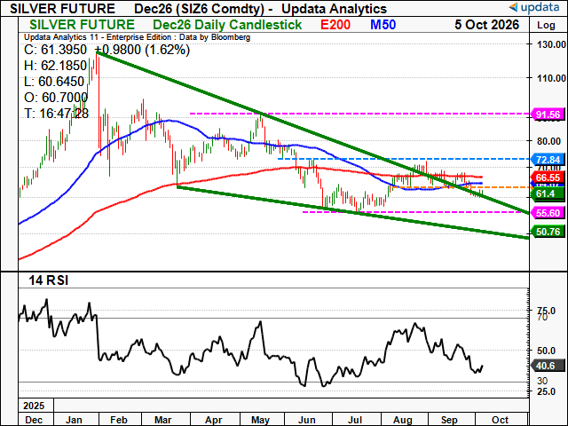Click the M50 moving average legend label
Viewport: 568px width, 426px height.
(383, 25)
